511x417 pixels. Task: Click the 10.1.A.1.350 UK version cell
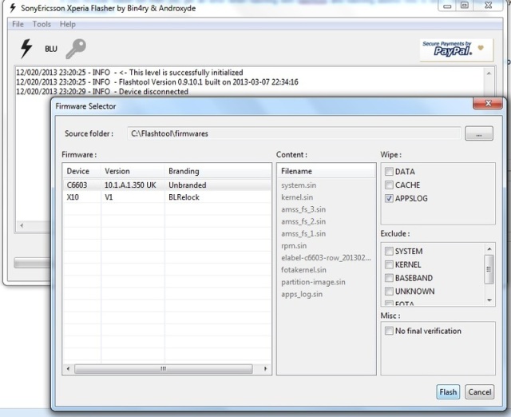[x=130, y=185]
